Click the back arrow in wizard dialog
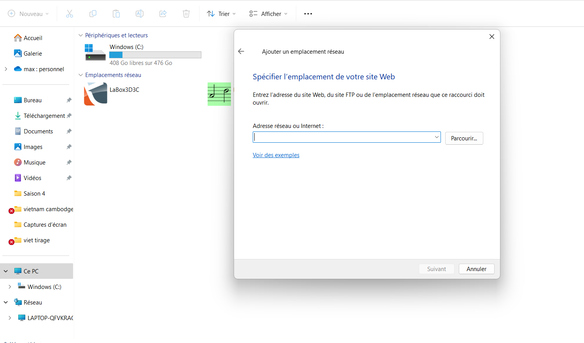584x343 pixels. [241, 51]
